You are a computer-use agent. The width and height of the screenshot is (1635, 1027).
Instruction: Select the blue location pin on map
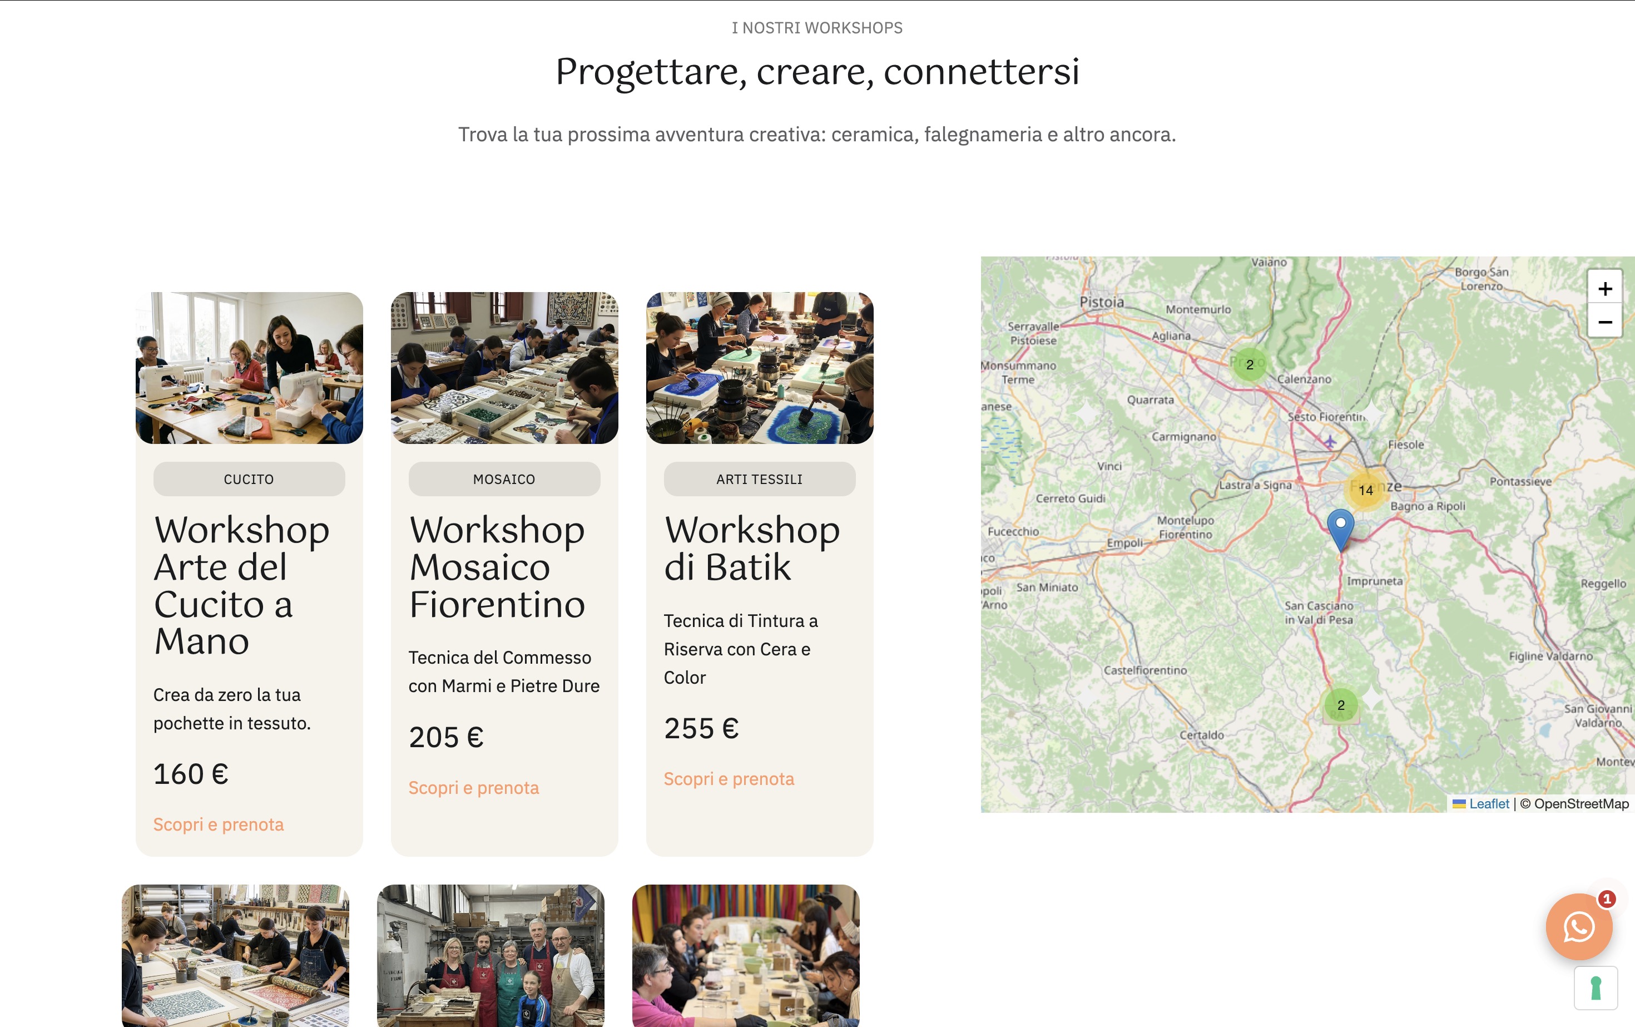(1340, 530)
